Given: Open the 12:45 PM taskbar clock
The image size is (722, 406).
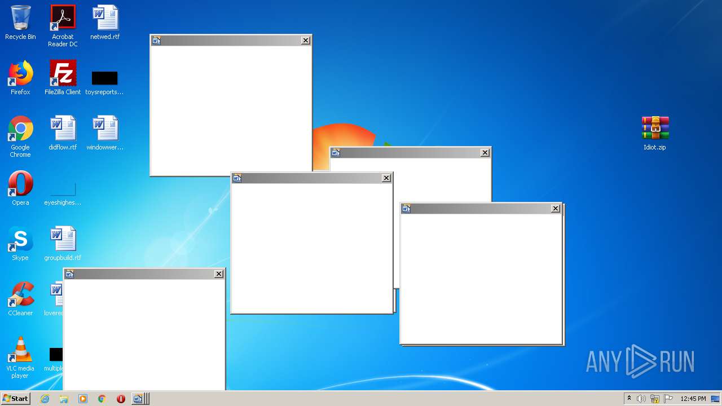Looking at the screenshot, I should (x=693, y=399).
